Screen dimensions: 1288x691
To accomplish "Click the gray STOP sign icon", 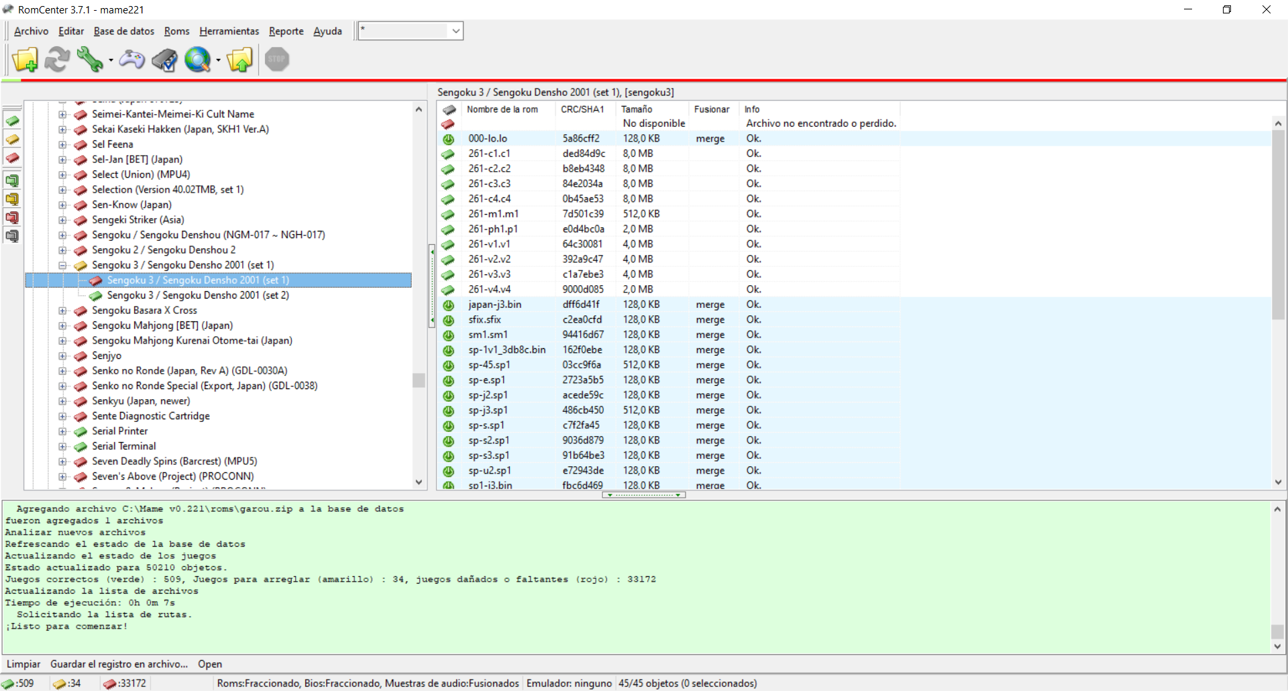I will 276,59.
